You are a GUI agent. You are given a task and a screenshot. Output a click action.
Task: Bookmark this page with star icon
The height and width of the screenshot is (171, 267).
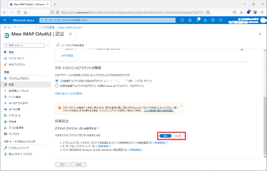(x=208, y=12)
